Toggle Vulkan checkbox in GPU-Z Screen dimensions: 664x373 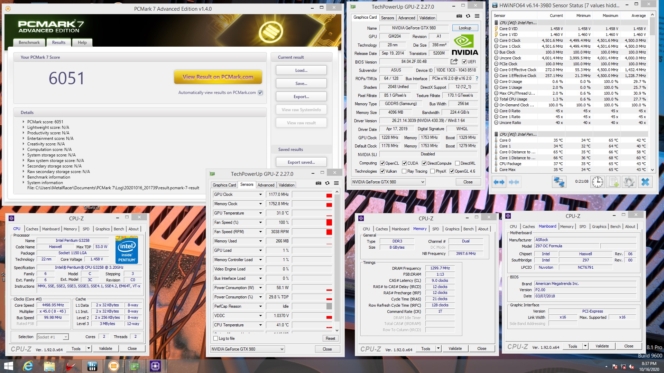pos(382,171)
